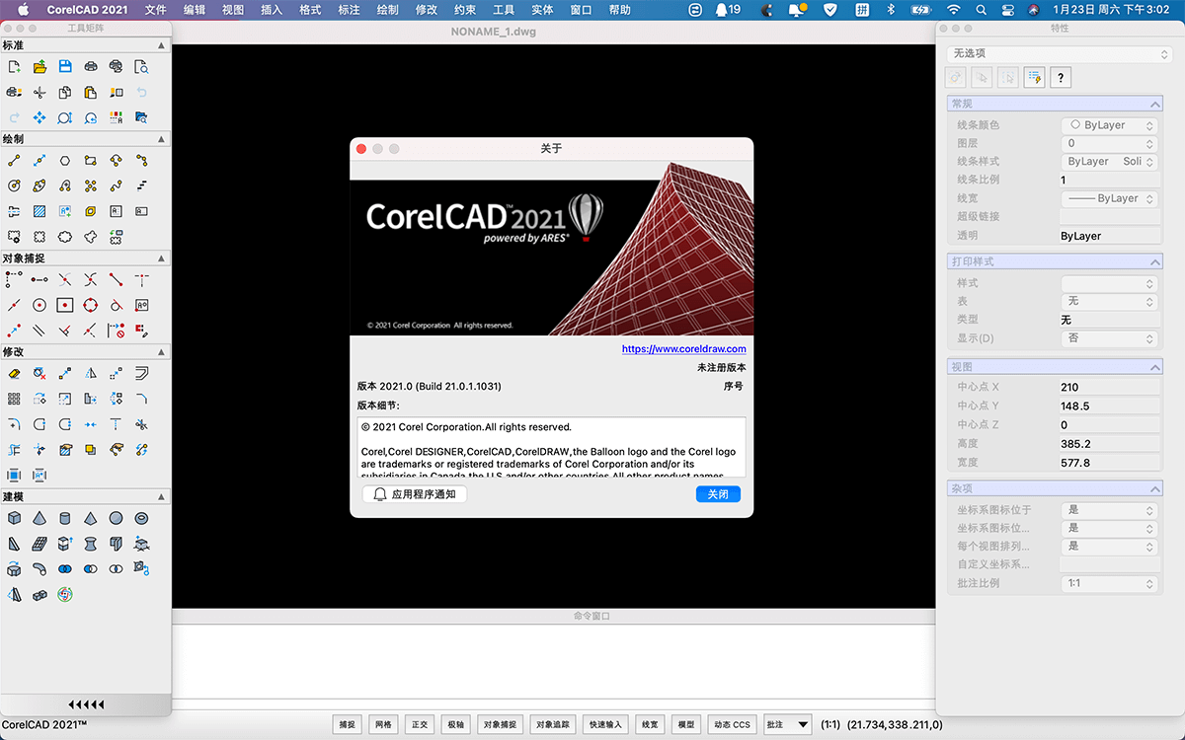Create a 3D Cone solid
Screen dimensions: 1185x740
[x=39, y=518]
